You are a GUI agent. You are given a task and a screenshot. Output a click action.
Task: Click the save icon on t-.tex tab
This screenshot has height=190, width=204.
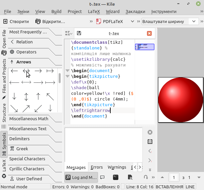click(79, 33)
